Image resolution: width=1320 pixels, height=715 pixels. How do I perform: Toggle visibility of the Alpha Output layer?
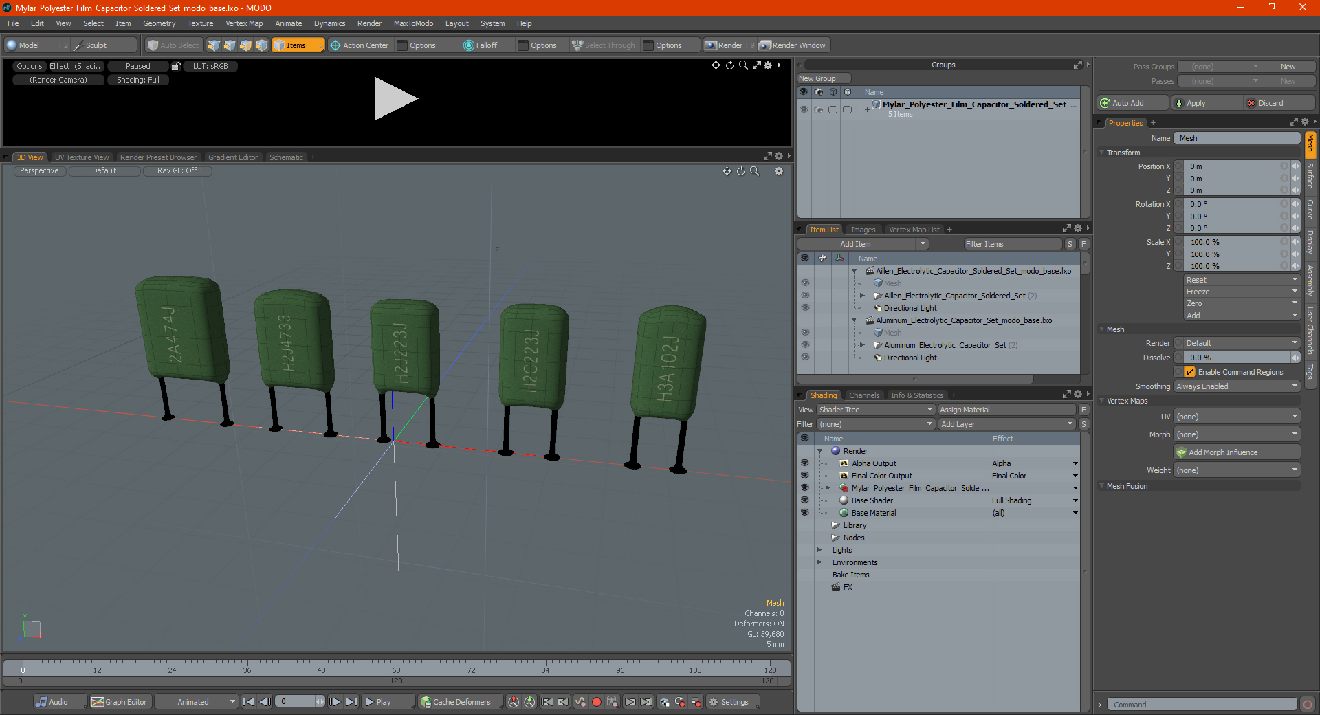[x=804, y=463]
